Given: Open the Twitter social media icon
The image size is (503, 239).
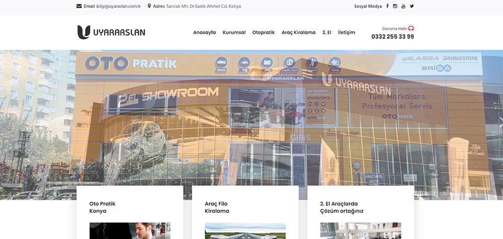Looking at the screenshot, I should click(x=412, y=6).
